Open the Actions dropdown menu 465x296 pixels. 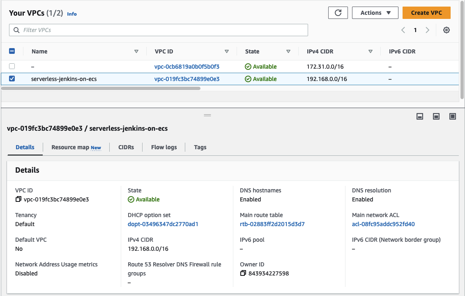pyautogui.click(x=375, y=13)
